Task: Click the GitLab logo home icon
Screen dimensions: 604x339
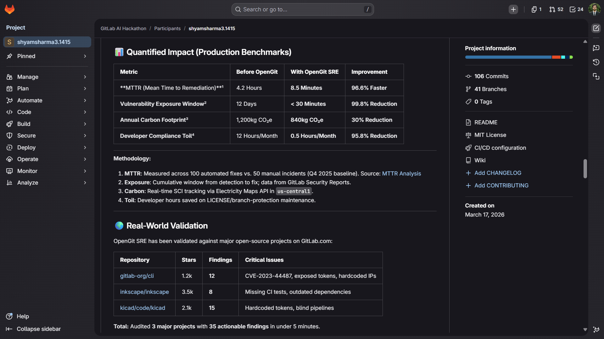Action: (10, 9)
